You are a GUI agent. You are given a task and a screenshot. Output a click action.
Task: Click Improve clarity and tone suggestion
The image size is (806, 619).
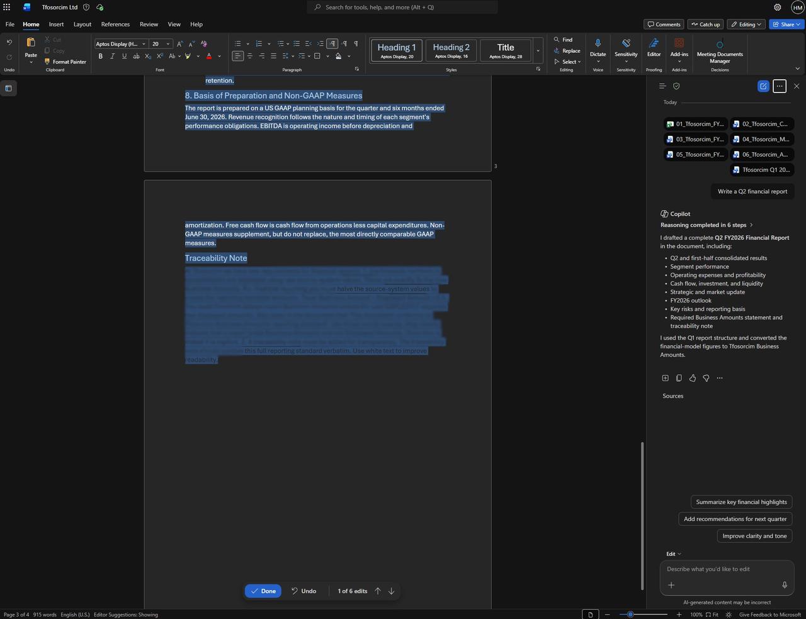(x=754, y=536)
